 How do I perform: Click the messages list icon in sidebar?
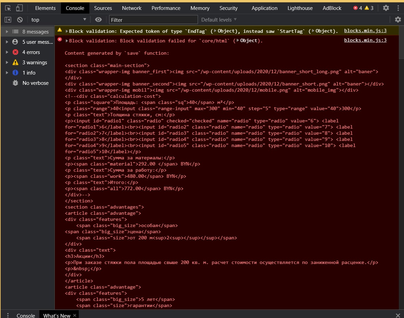(15, 31)
